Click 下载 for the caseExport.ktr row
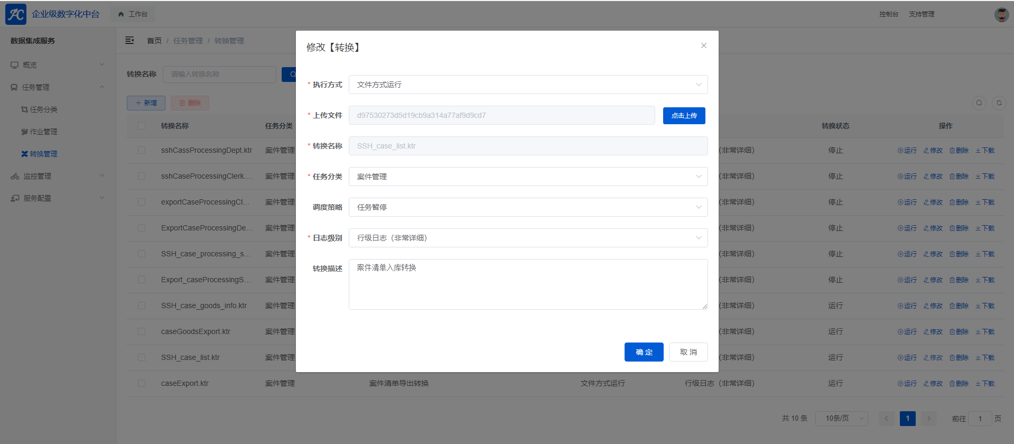 (985, 384)
